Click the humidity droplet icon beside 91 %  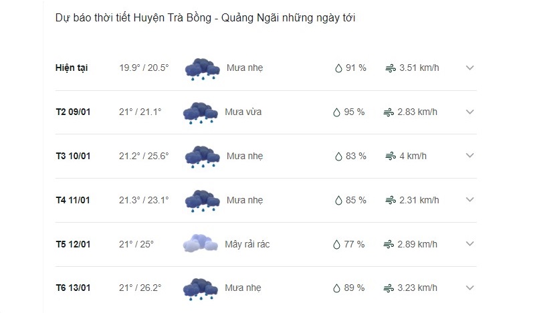pyautogui.click(x=338, y=68)
